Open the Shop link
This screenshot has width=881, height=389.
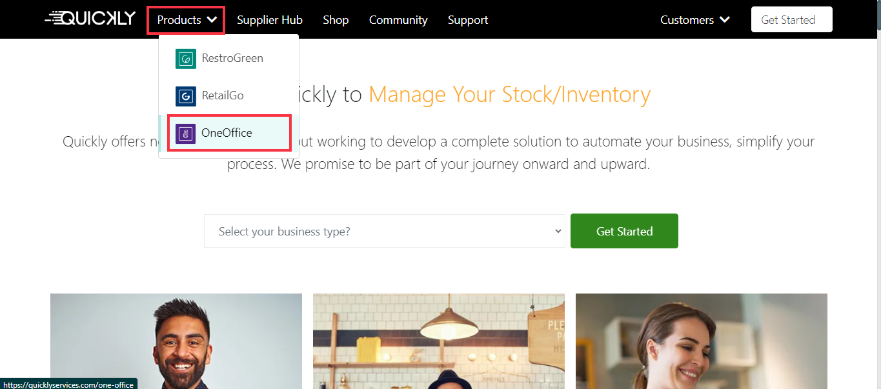pos(336,20)
